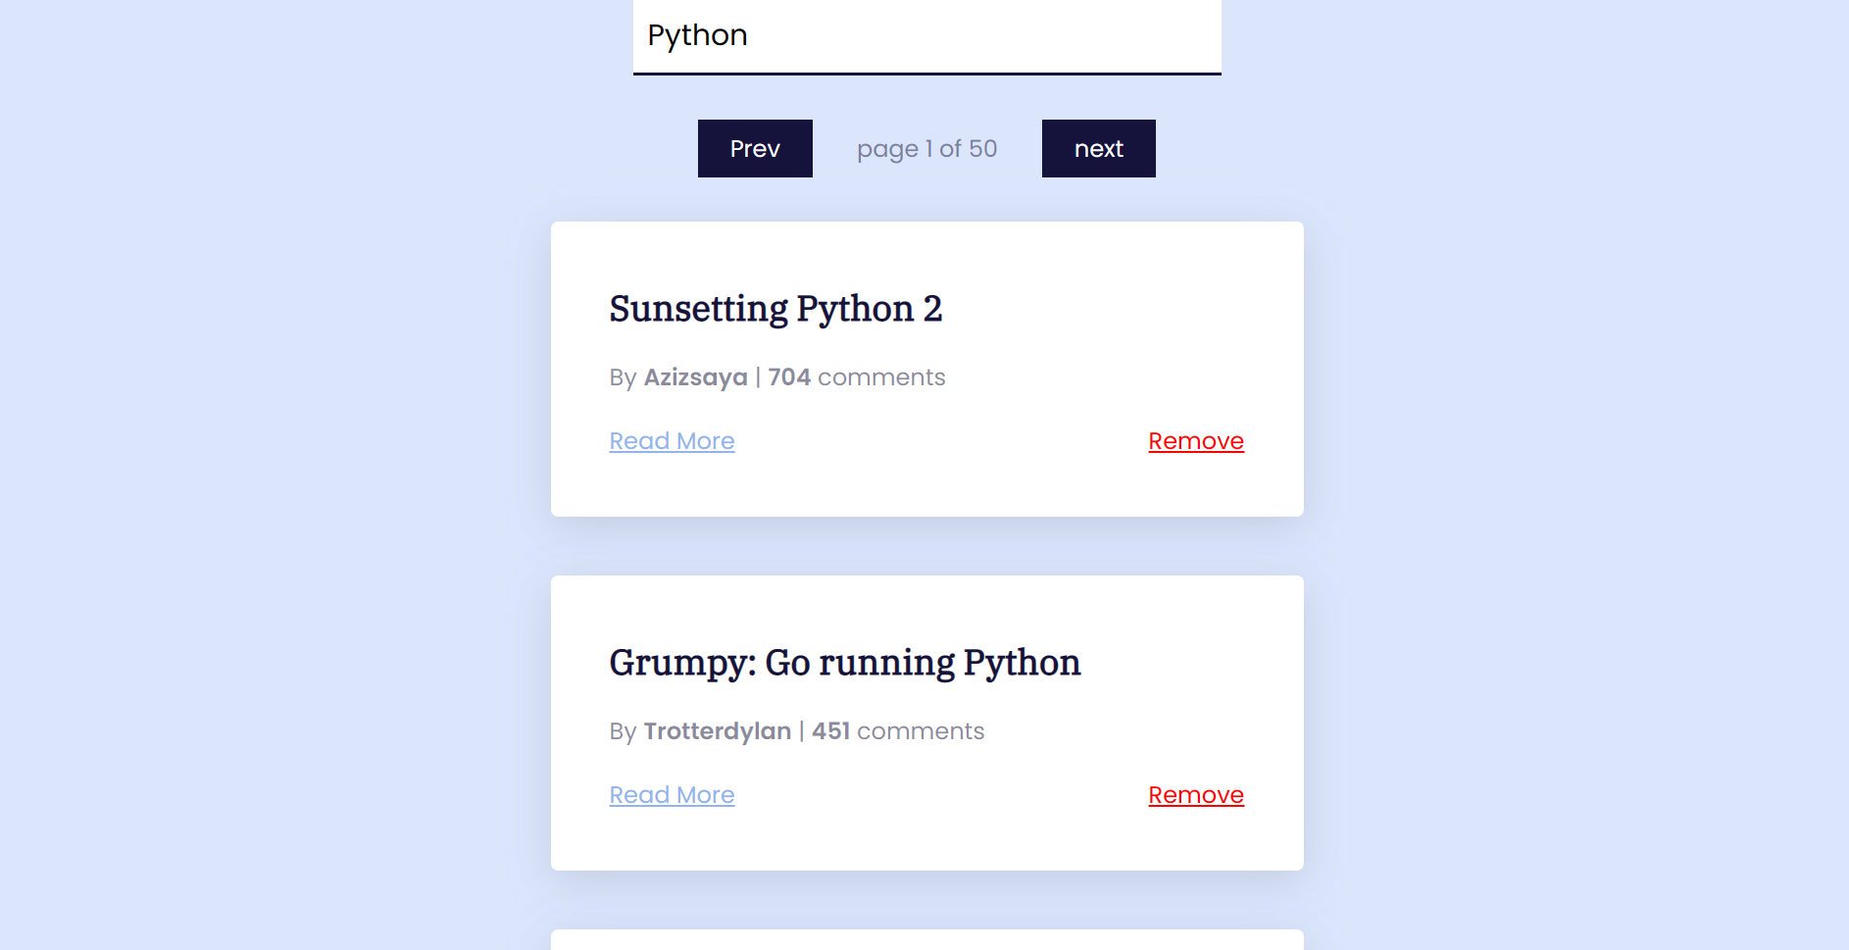Click the partially visible third article card

point(926,939)
